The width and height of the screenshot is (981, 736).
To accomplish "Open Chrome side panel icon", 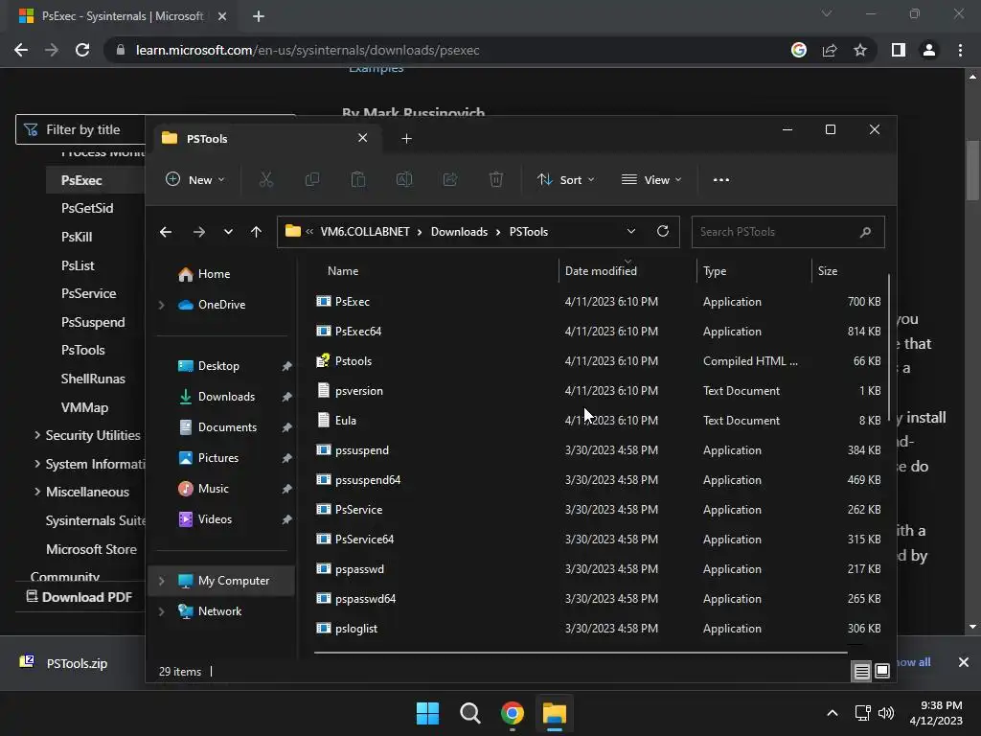I will [899, 50].
